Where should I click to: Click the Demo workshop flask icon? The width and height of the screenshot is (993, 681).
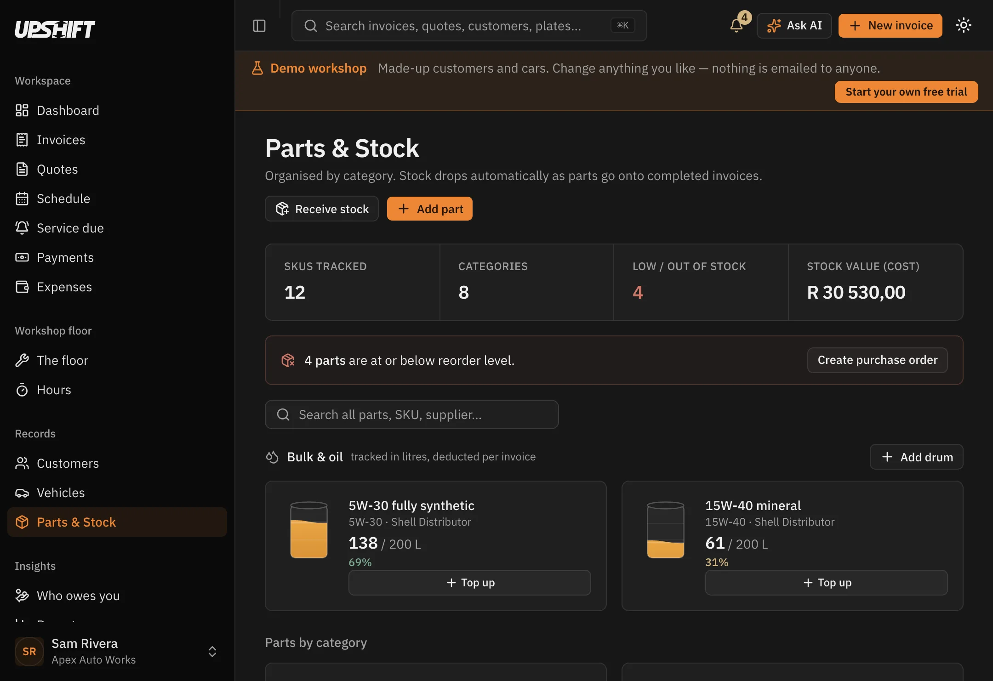point(257,68)
